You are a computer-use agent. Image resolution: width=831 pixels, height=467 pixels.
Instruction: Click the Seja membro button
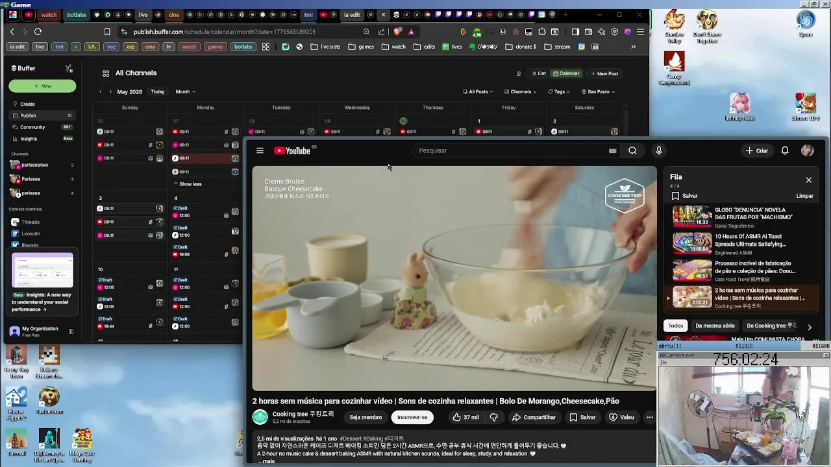coord(366,417)
